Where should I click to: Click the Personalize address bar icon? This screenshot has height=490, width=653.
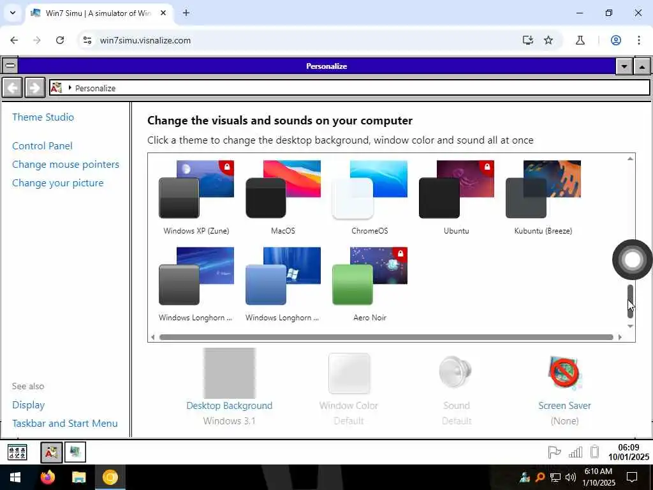pyautogui.click(x=56, y=87)
